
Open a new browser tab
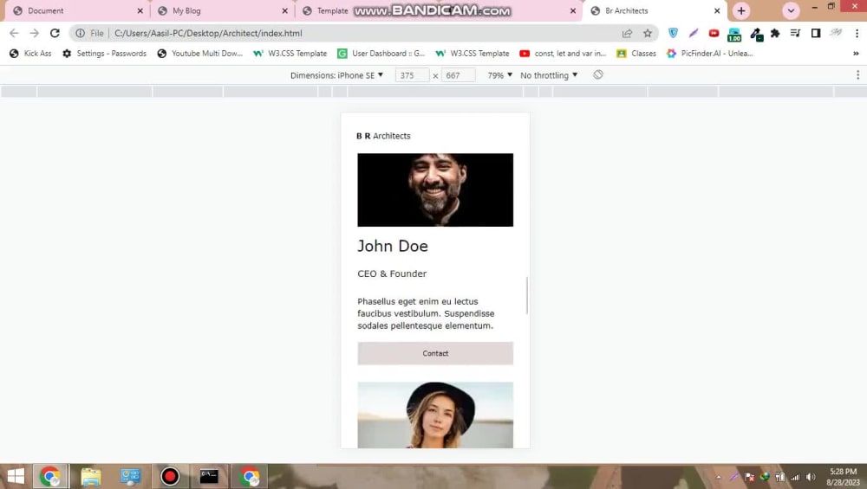point(741,10)
